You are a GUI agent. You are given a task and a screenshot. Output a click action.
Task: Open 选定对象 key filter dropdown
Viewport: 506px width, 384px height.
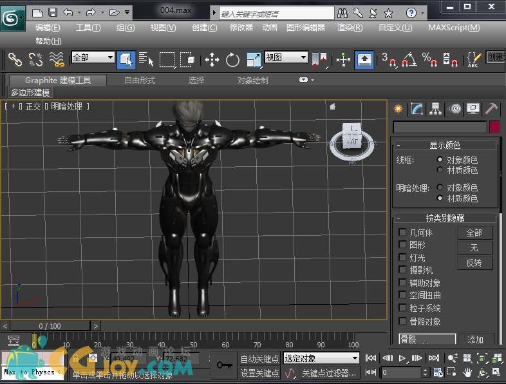(321, 358)
